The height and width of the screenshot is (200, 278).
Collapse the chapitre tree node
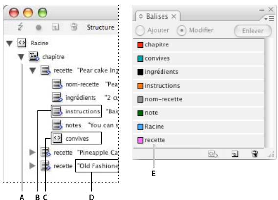pos(21,57)
